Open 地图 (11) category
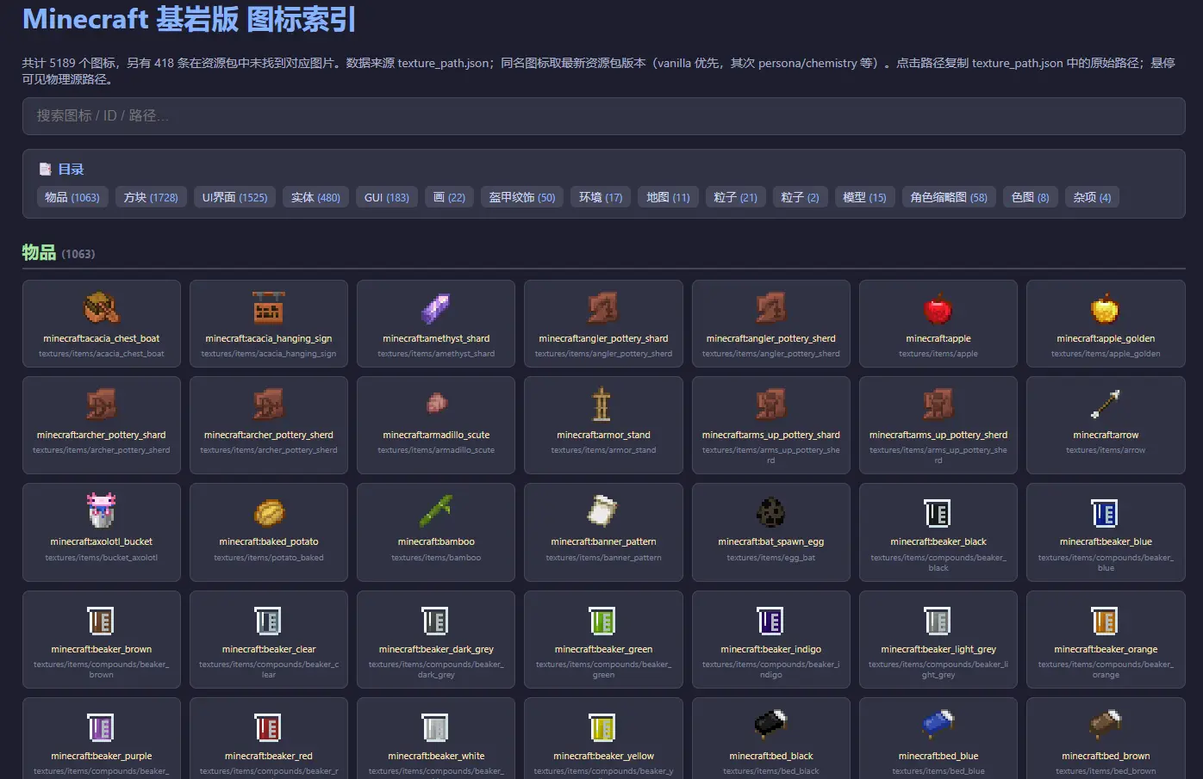 click(669, 197)
